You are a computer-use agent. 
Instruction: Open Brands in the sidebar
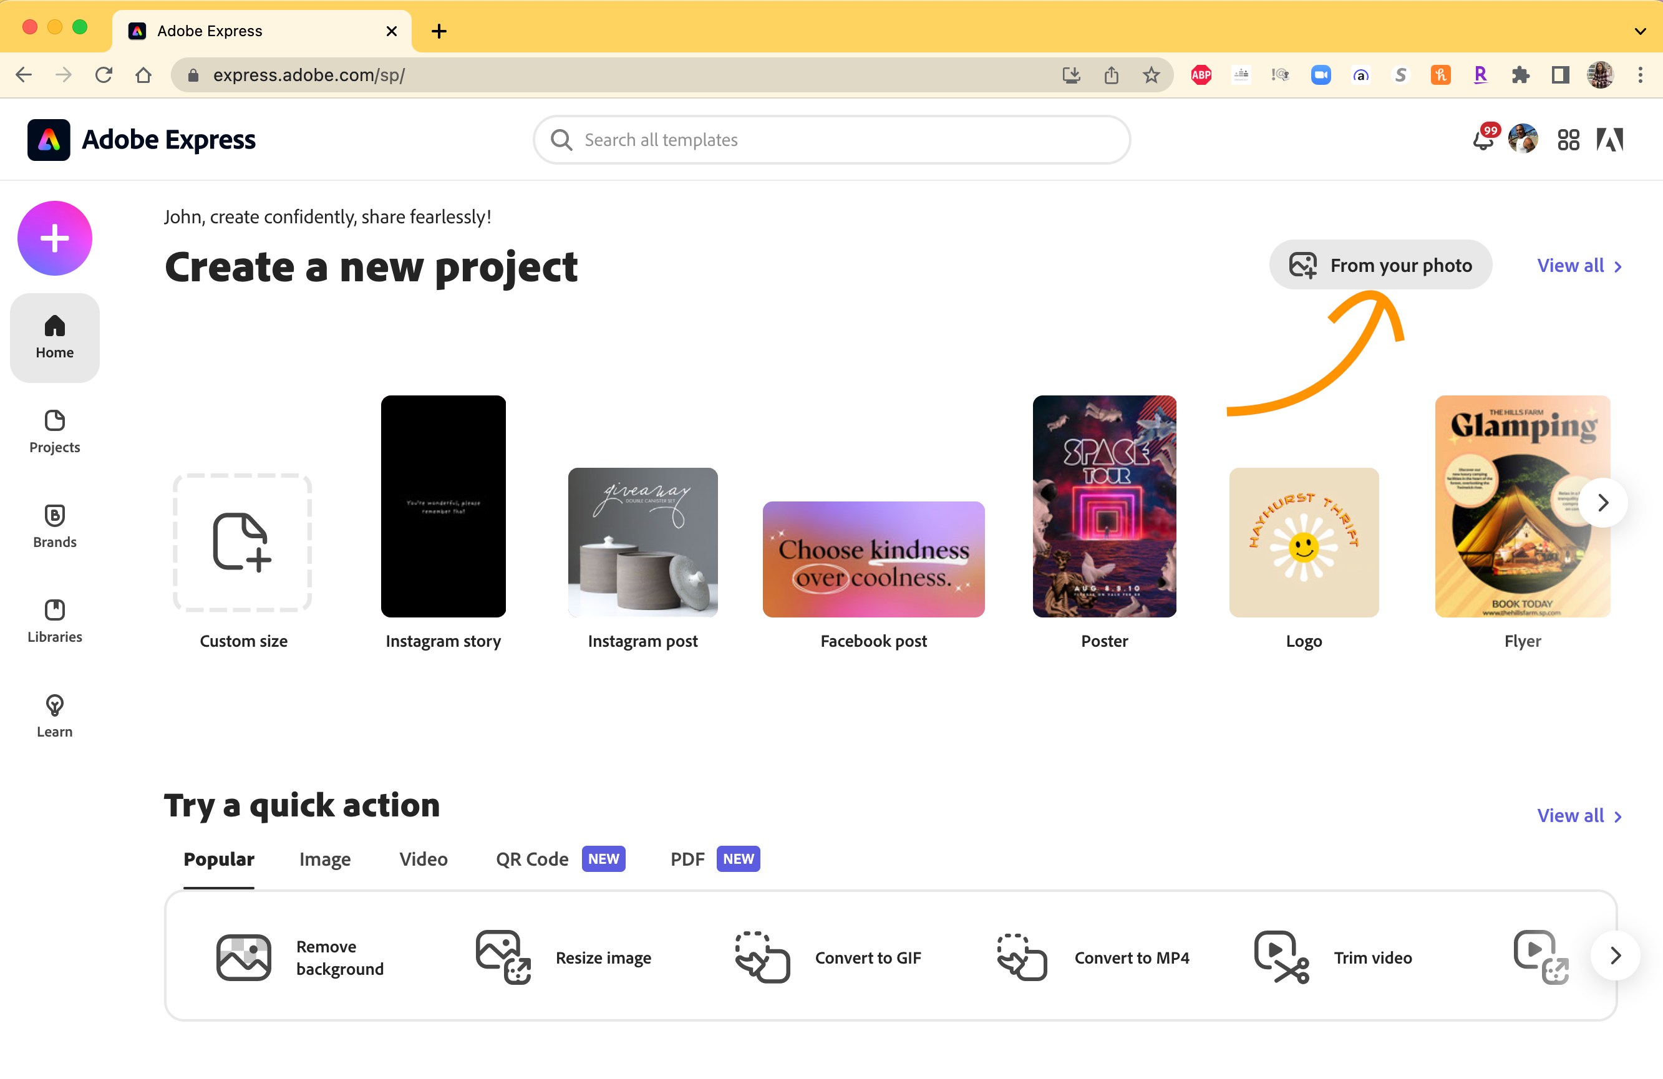pos(54,526)
